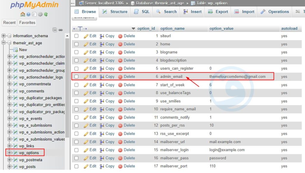Check the checkbox for require_name_email row
Screen dimensions: 305x173
77,109
